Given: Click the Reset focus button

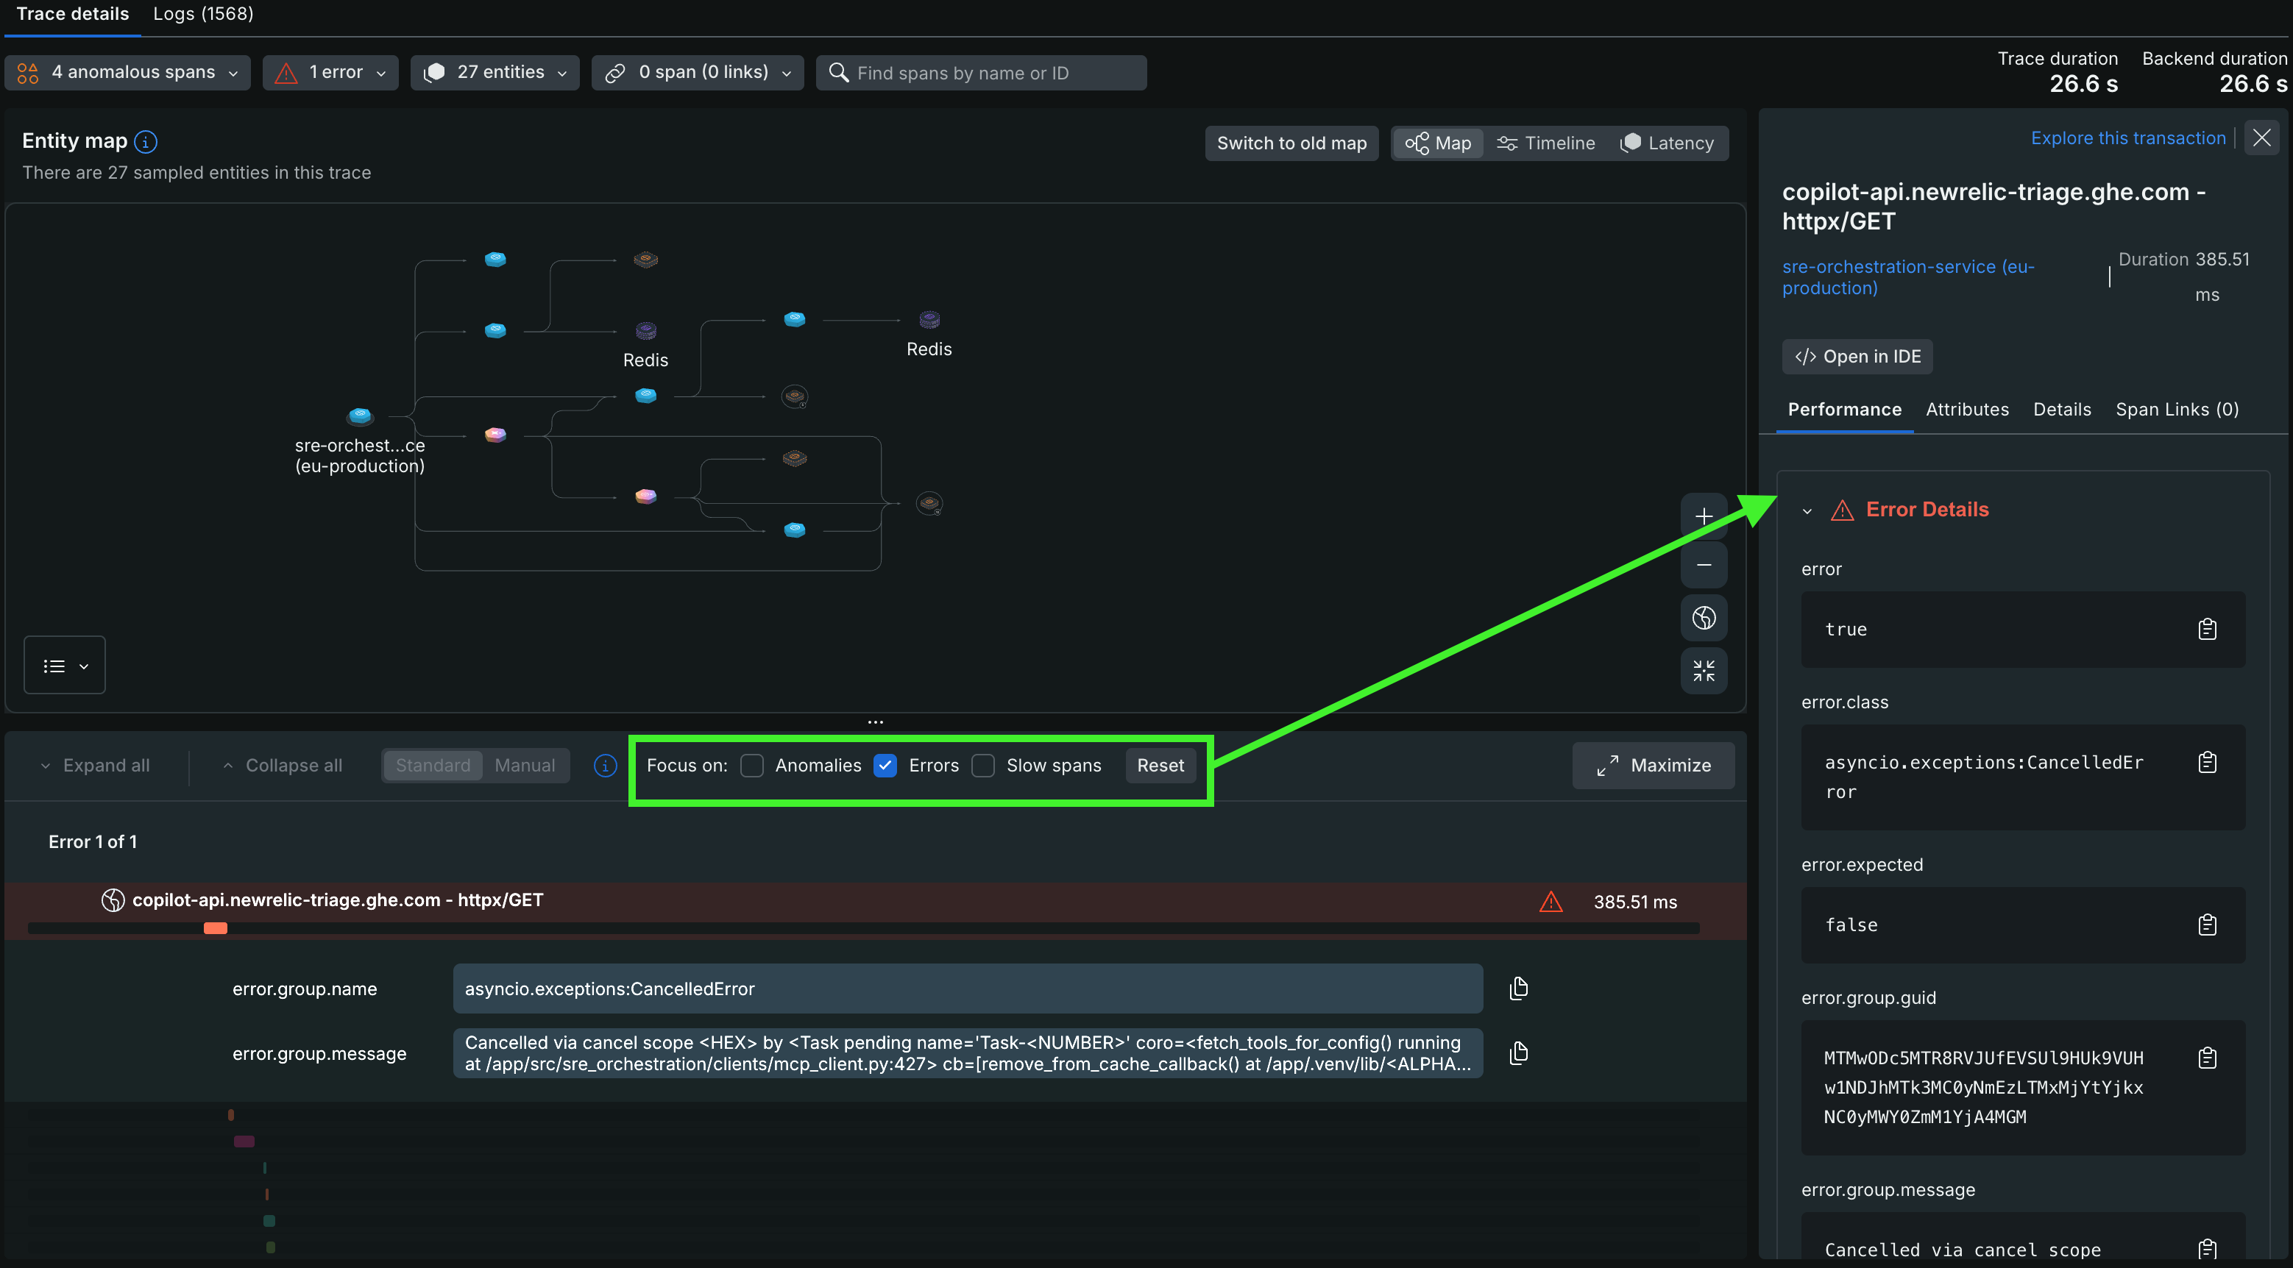Looking at the screenshot, I should point(1160,765).
